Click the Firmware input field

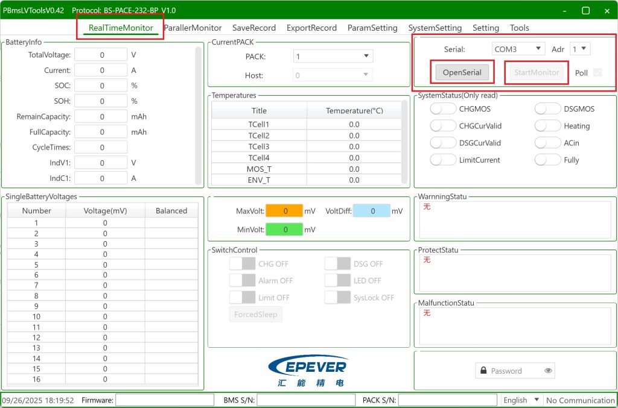point(165,400)
